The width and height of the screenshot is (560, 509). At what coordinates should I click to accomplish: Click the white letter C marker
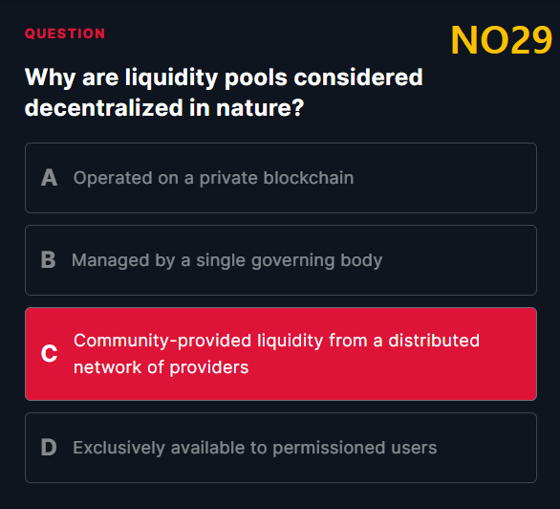click(49, 353)
